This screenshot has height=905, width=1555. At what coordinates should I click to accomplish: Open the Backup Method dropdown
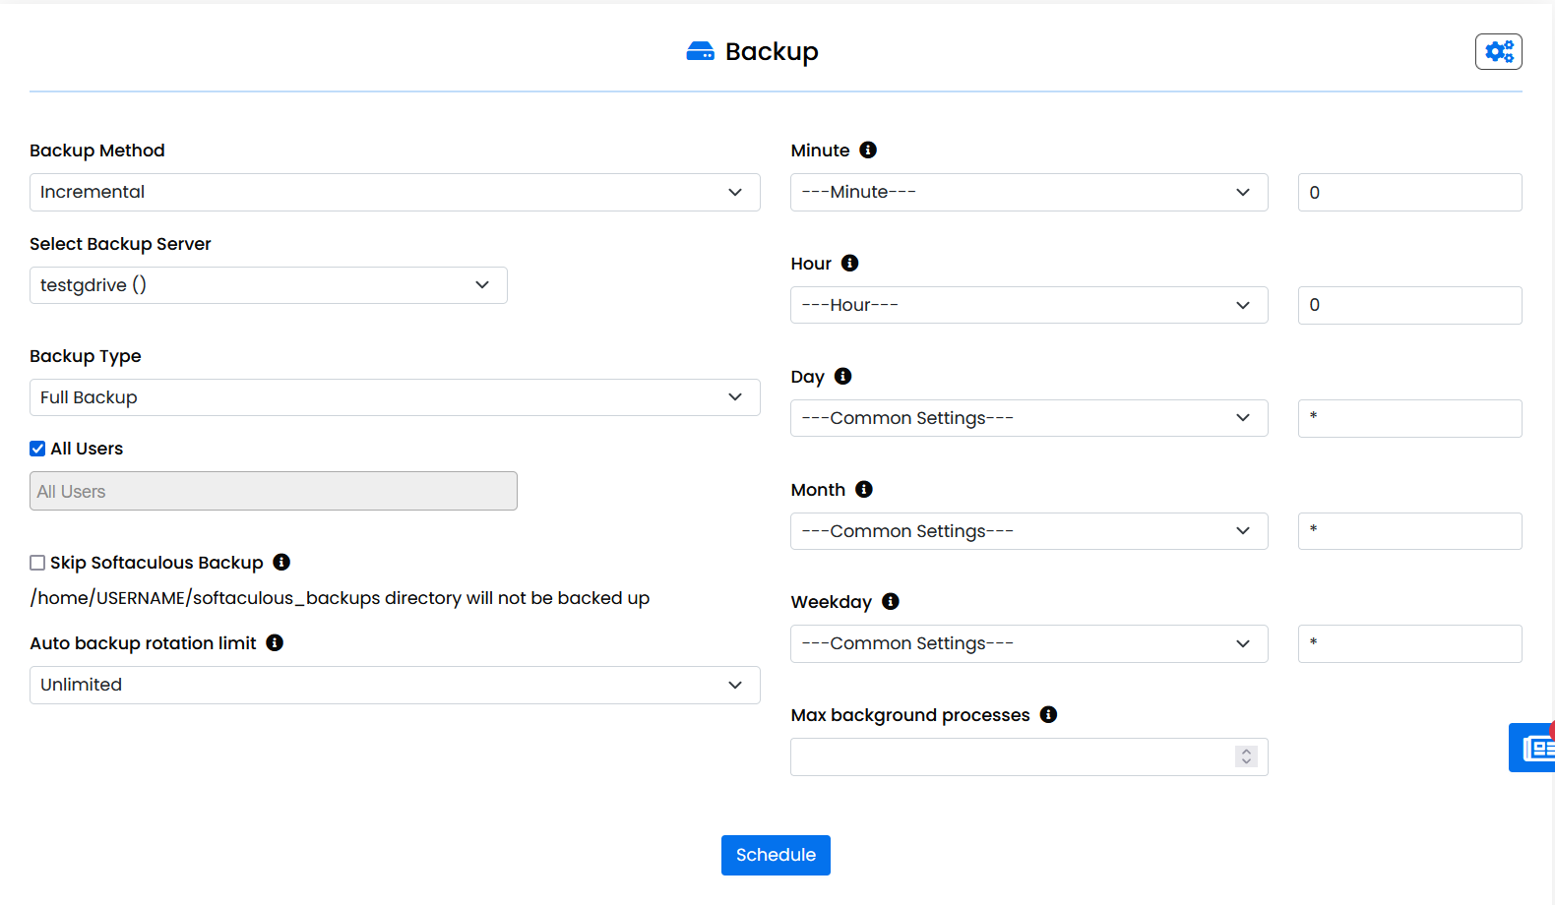[x=395, y=193]
